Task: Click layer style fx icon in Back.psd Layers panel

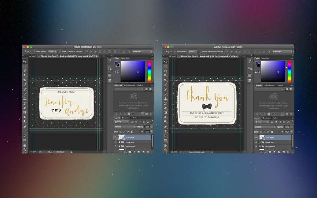Action: click(x=125, y=152)
